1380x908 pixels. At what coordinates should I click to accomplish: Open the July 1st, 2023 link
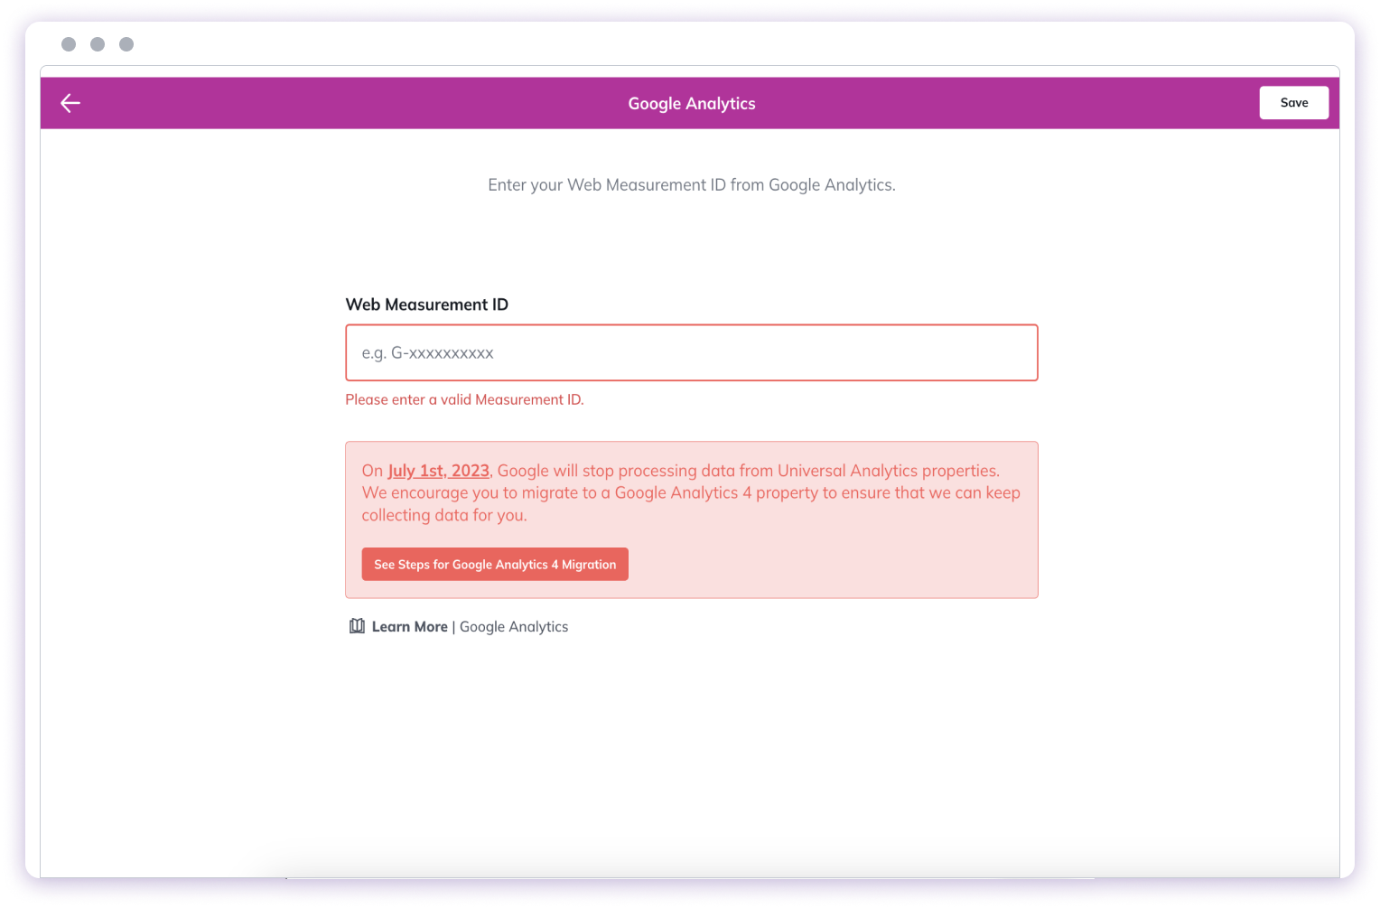[439, 471]
